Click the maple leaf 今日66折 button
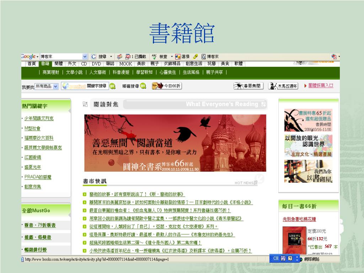This screenshot has height=273, width=364. coord(167,86)
